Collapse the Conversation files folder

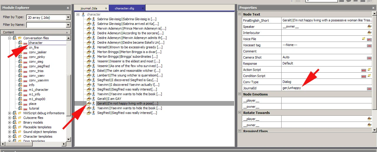pyautogui.click(x=10, y=38)
